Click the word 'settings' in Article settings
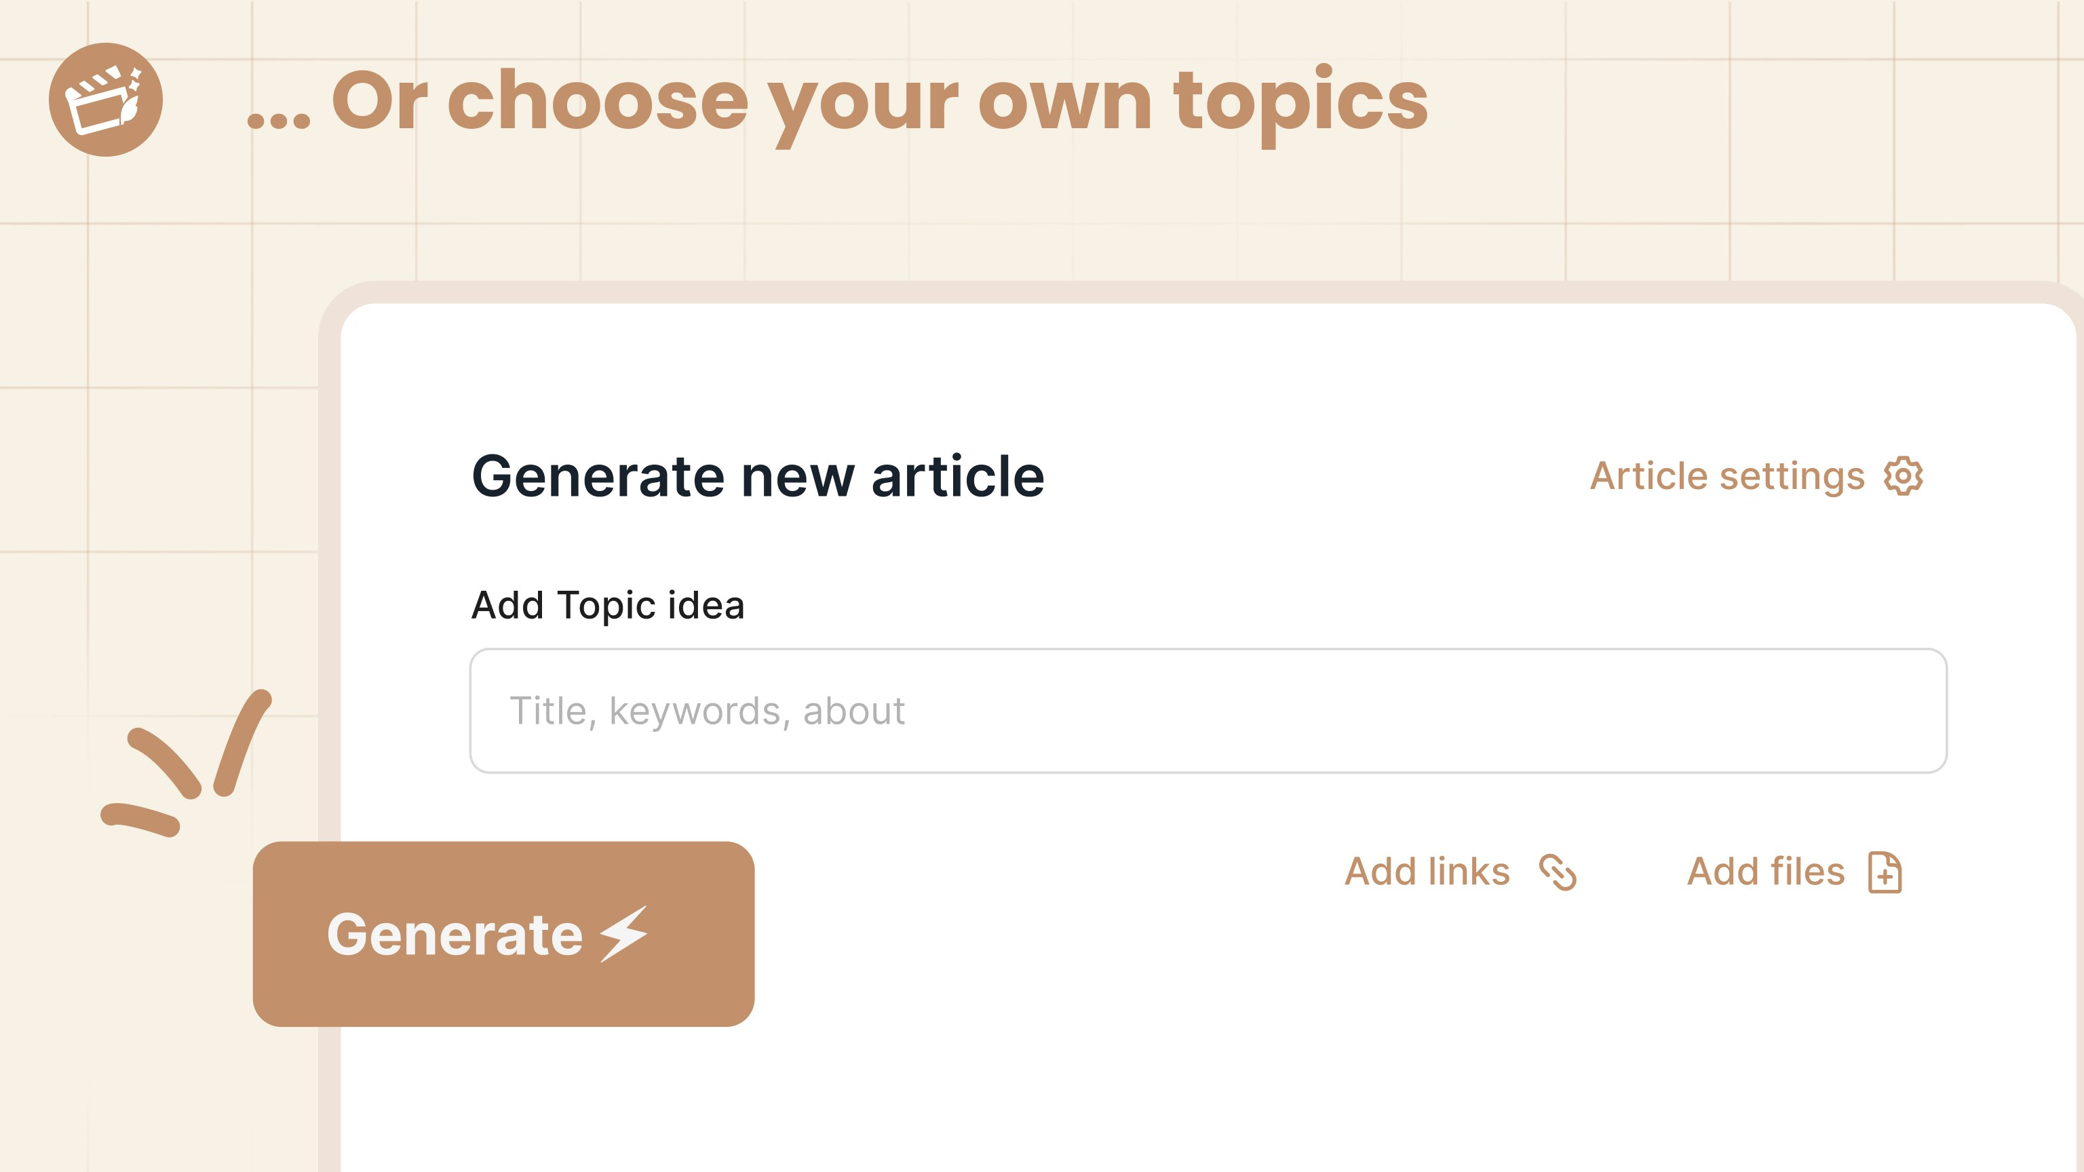Viewport: 2084px width, 1172px height. pyautogui.click(x=1792, y=477)
